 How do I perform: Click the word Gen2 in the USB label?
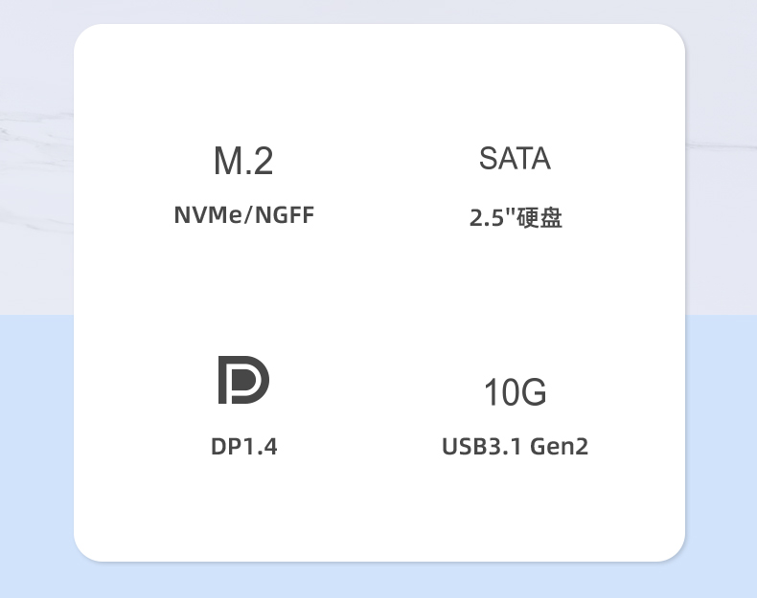click(x=559, y=446)
